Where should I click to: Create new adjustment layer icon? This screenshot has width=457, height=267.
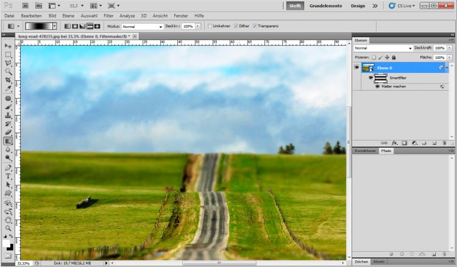[414, 143]
